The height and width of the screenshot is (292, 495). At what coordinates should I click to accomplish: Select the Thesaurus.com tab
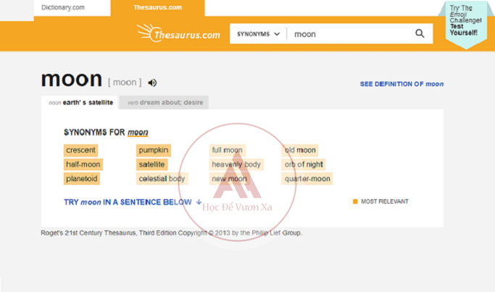157,7
